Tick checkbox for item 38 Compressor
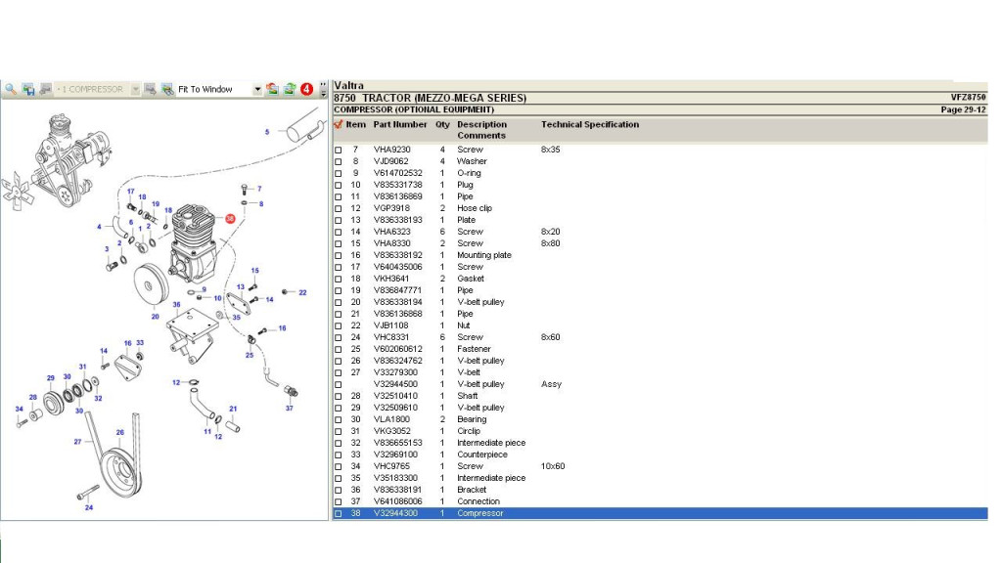This screenshot has height=563, width=1002. [x=338, y=514]
